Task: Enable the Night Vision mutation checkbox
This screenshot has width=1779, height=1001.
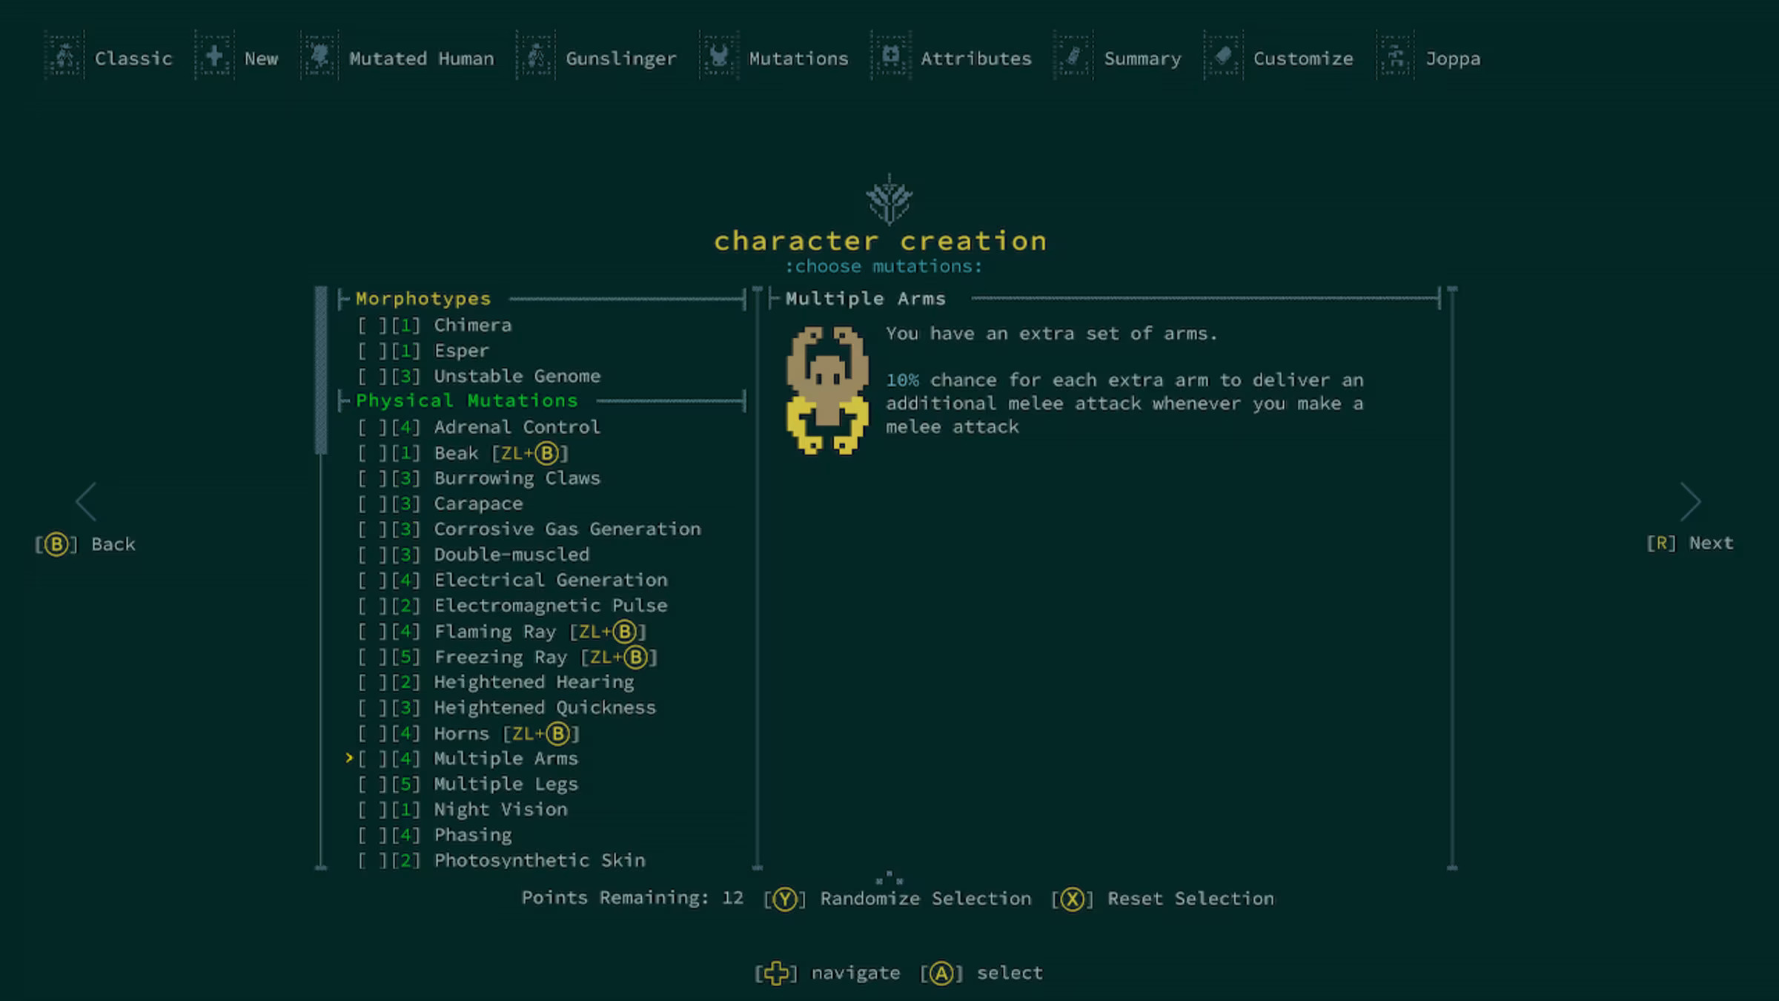Action: click(x=373, y=810)
